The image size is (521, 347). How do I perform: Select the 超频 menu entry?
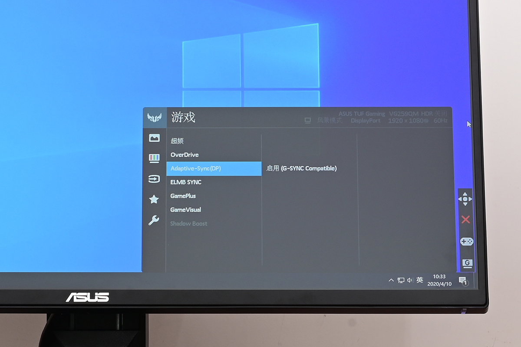click(177, 141)
